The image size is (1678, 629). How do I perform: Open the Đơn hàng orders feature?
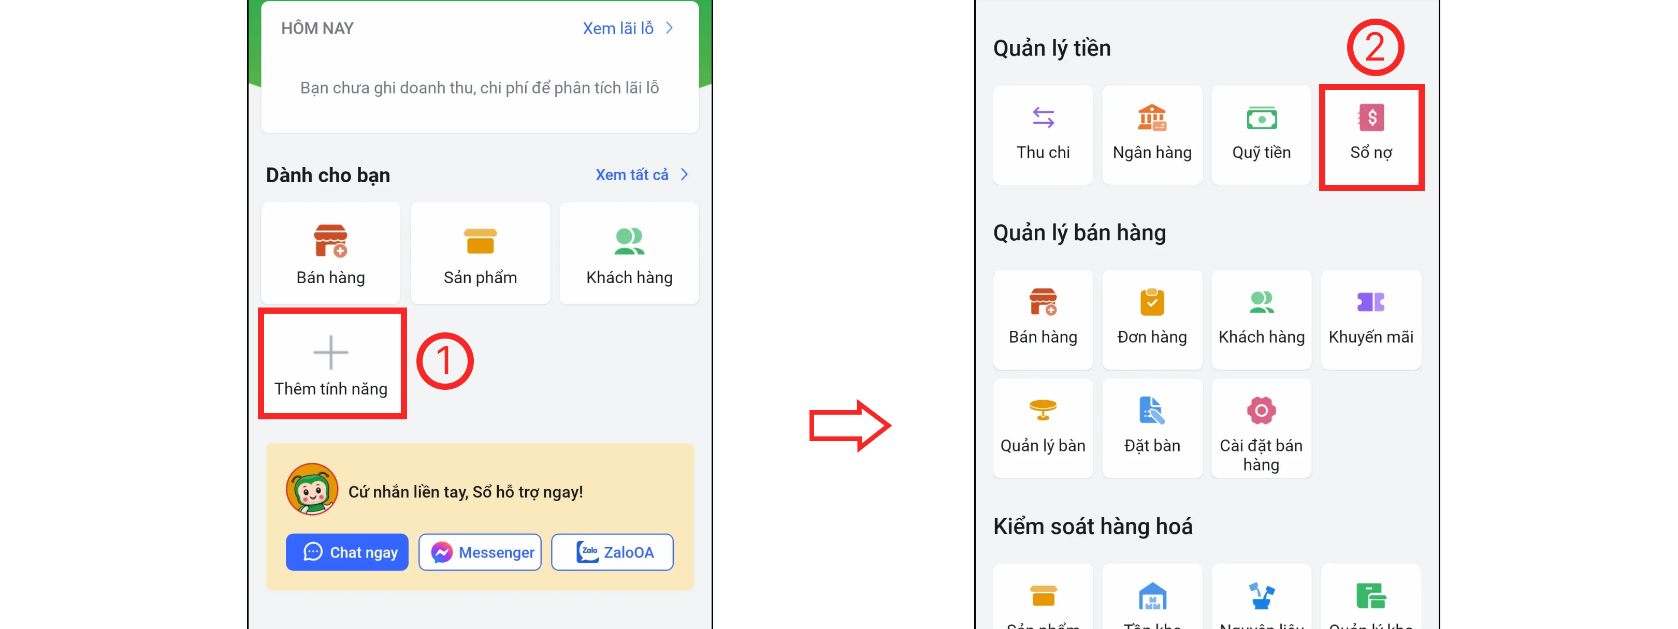point(1152,320)
